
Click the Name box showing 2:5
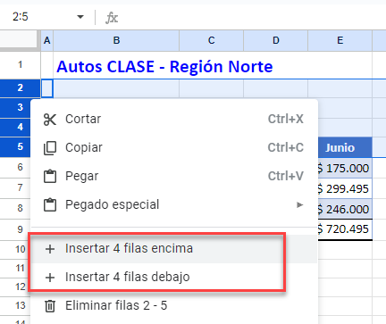pyautogui.click(x=21, y=17)
